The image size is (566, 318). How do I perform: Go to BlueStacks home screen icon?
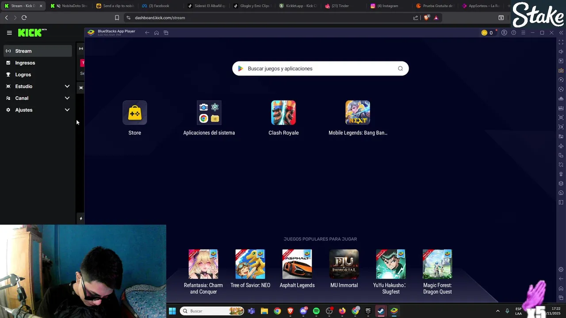tap(157, 33)
